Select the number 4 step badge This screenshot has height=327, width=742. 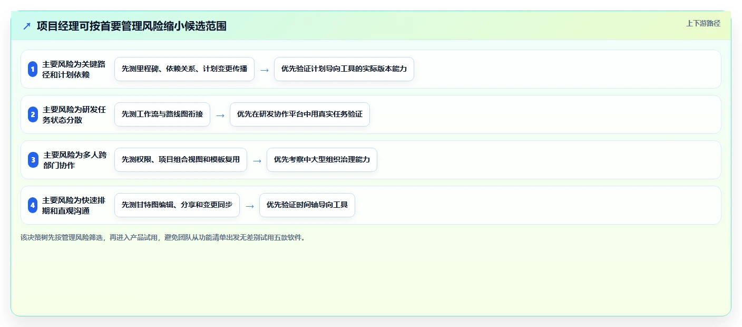[33, 205]
